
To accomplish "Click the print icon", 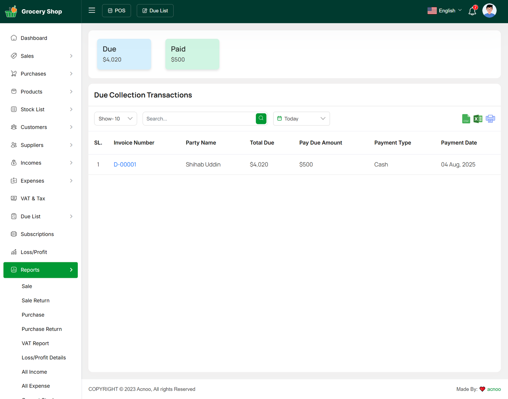I will (x=490, y=119).
